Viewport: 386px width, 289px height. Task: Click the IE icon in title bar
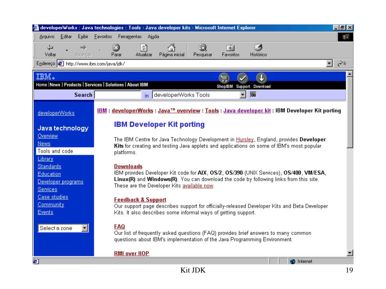(36, 27)
